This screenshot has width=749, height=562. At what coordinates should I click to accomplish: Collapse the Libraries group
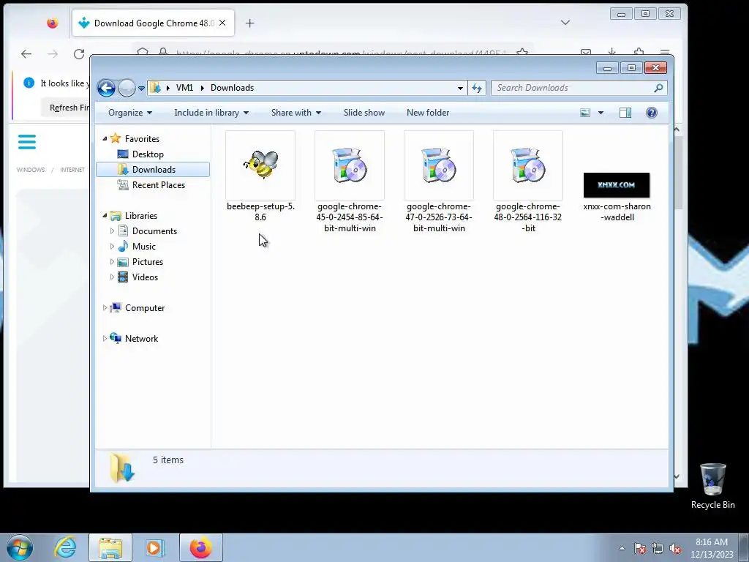click(x=105, y=216)
